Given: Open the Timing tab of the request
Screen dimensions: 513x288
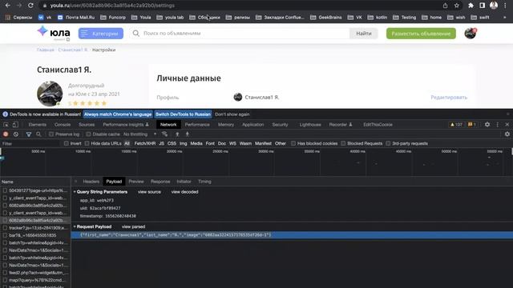Looking at the screenshot, I should (204, 182).
